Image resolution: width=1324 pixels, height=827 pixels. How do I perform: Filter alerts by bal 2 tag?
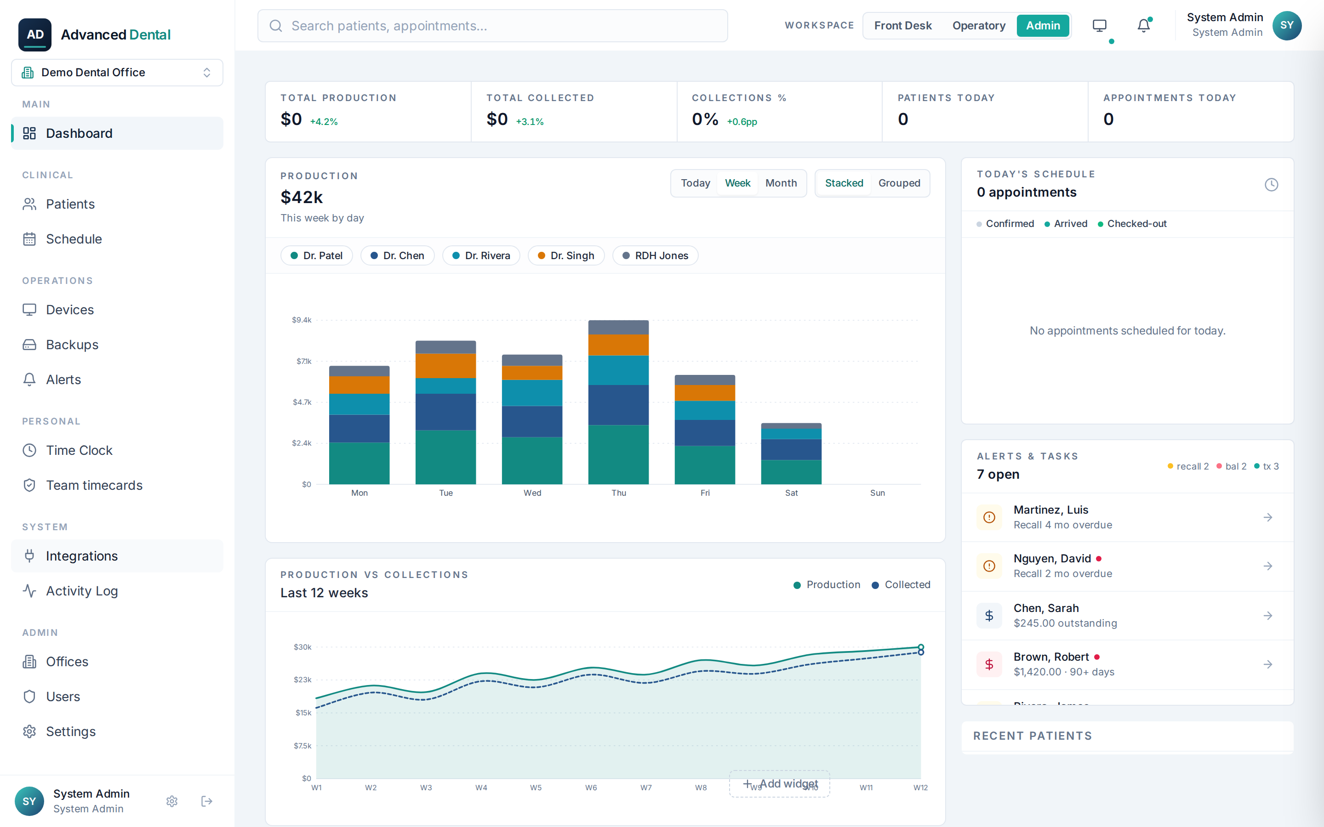coord(1231,466)
